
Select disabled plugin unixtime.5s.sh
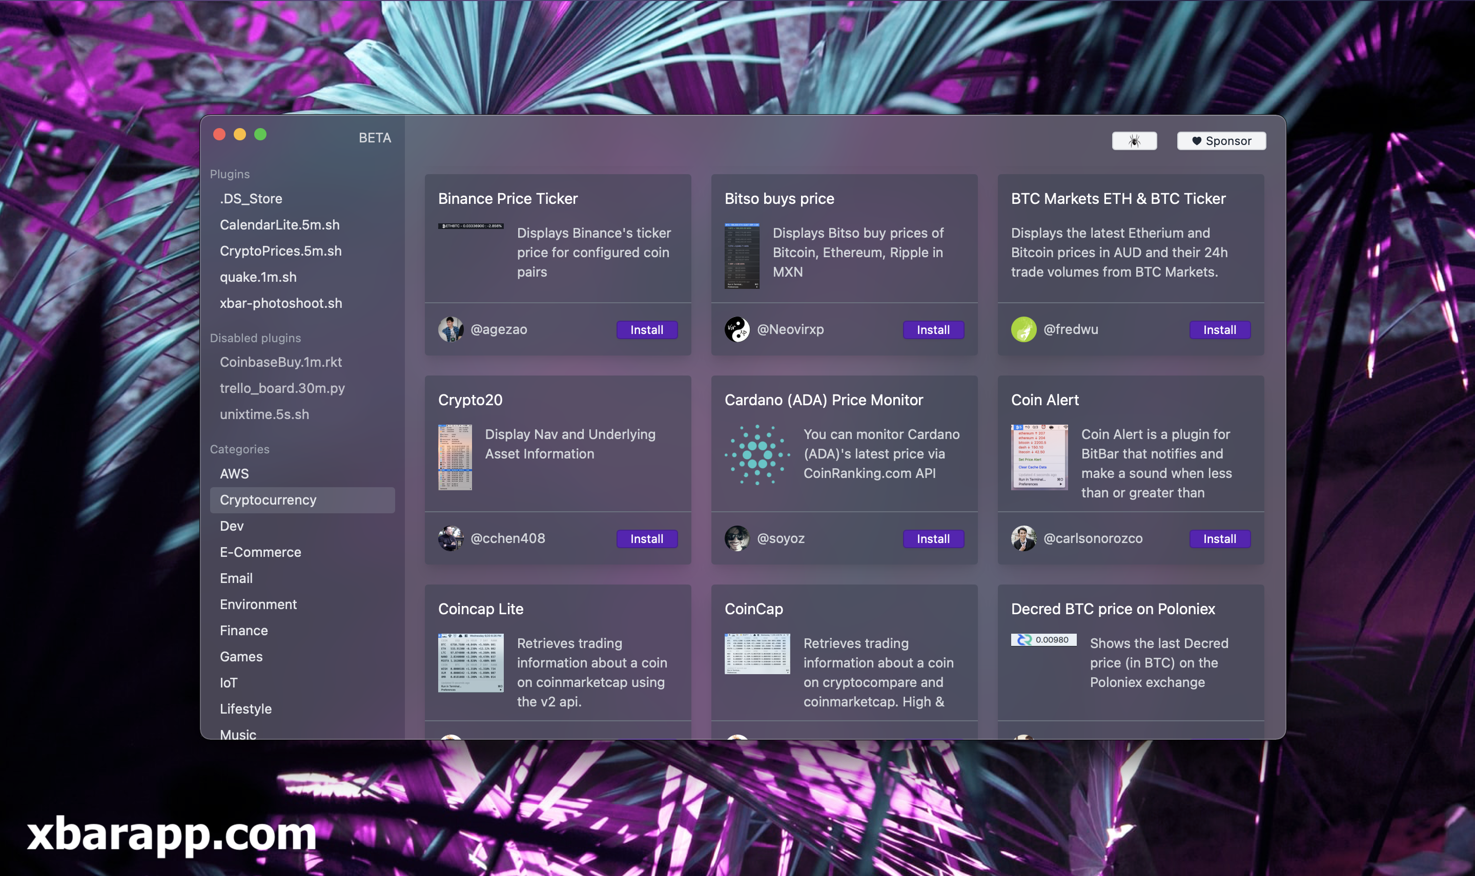(302, 414)
